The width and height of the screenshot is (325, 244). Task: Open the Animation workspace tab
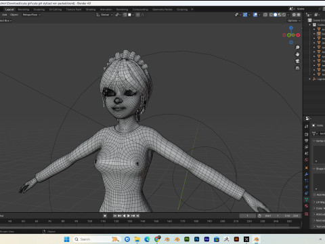click(106, 9)
